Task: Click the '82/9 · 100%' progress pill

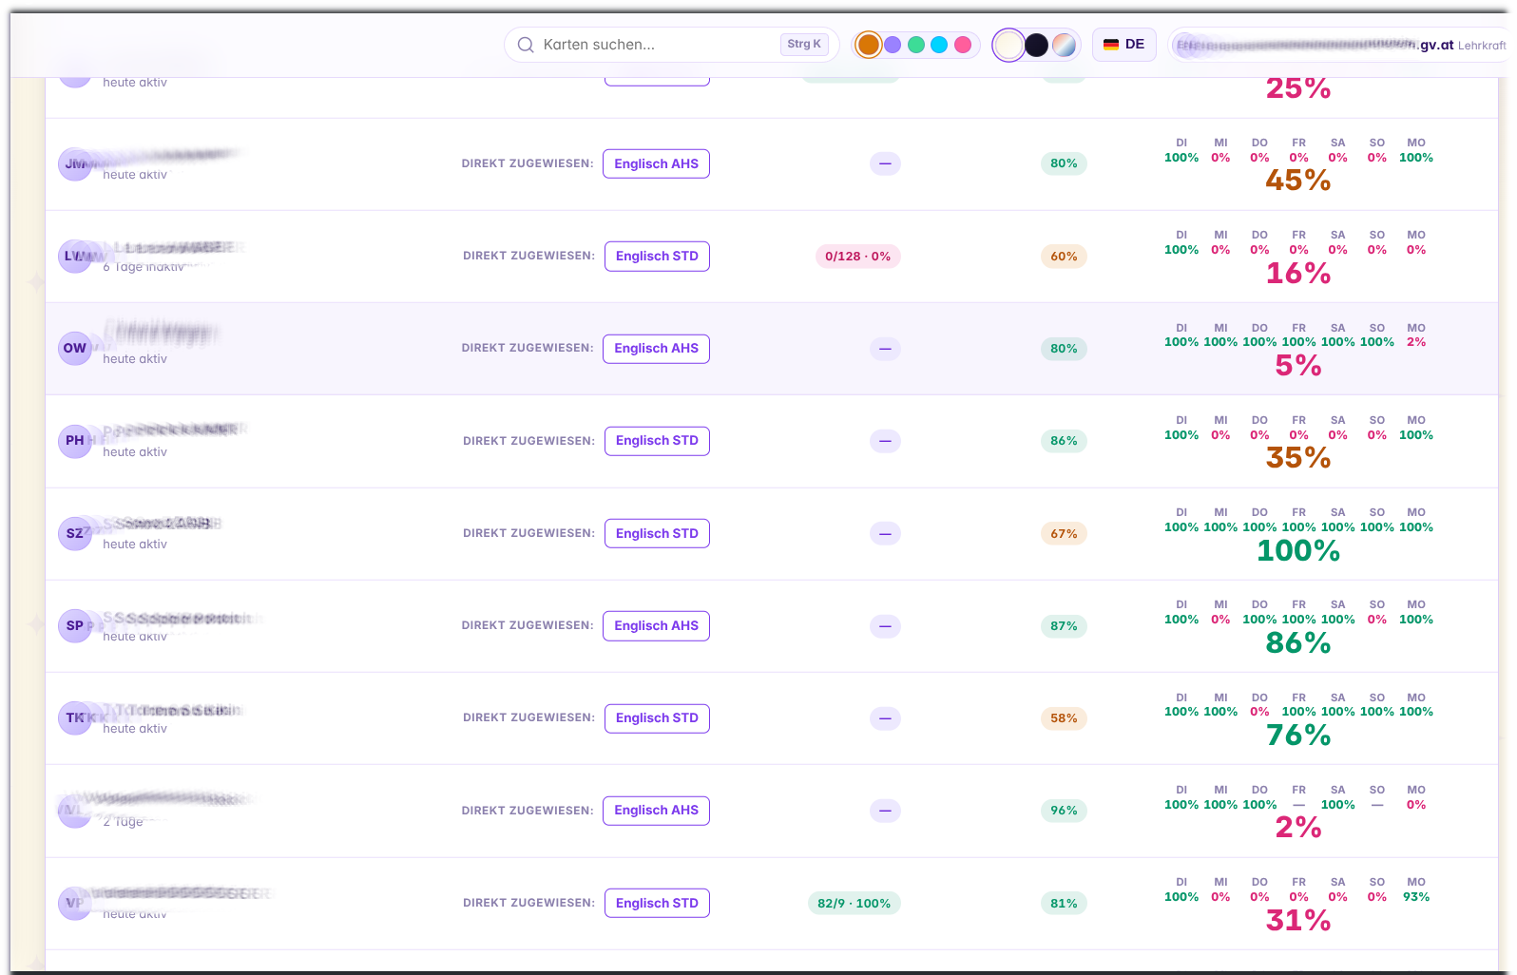Action: click(854, 904)
